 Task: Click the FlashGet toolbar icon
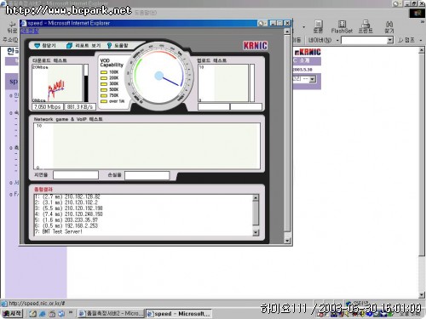(x=342, y=24)
